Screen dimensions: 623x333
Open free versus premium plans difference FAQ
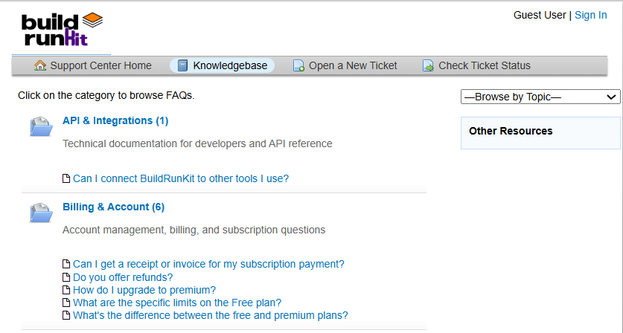pyautogui.click(x=210, y=315)
